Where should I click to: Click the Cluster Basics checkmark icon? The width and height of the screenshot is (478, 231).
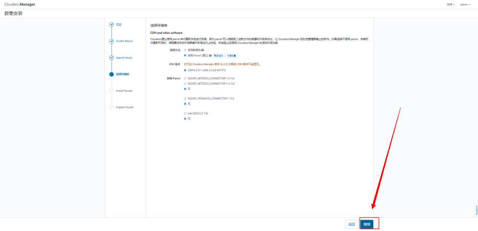(x=112, y=41)
